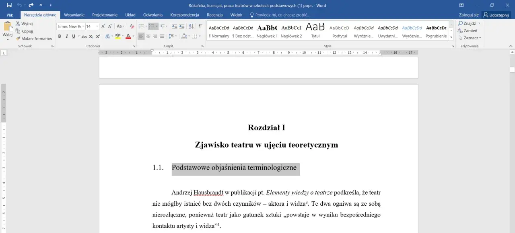This screenshot has height=233, width=515.
Task: Open shading color picker arrow
Action: (x=189, y=36)
